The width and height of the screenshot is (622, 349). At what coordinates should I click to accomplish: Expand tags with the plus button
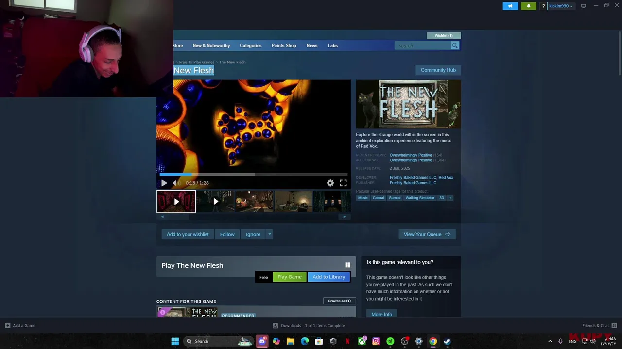[450, 198]
